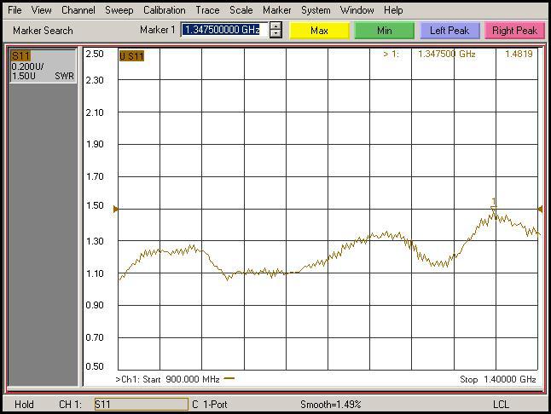
Task: Open the Help menu
Action: pos(393,10)
